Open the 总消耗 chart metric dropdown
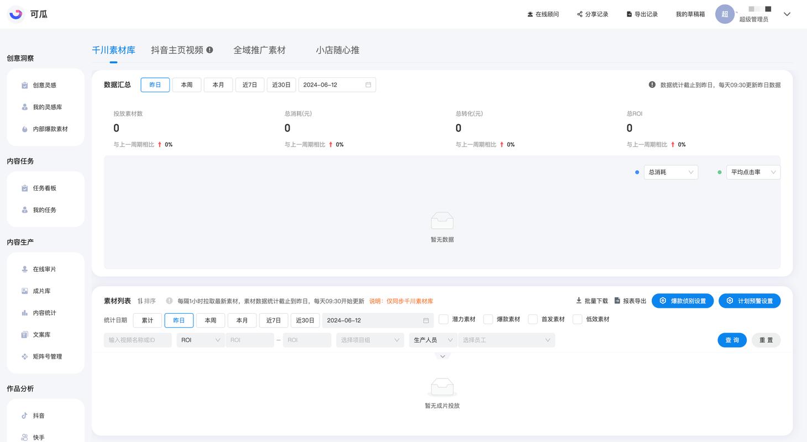The width and height of the screenshot is (807, 442). tap(671, 172)
